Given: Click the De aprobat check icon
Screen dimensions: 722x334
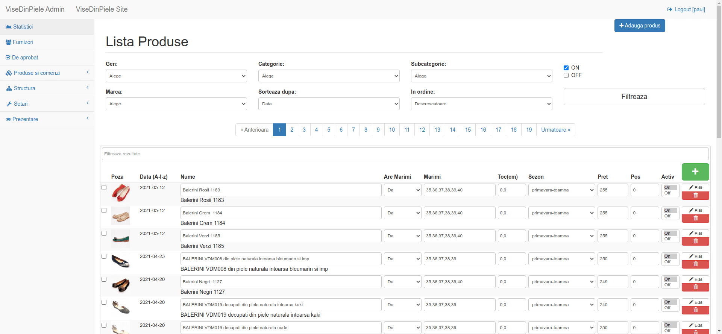Looking at the screenshot, I should tap(8, 58).
